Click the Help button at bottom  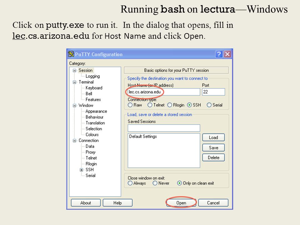coord(117,203)
